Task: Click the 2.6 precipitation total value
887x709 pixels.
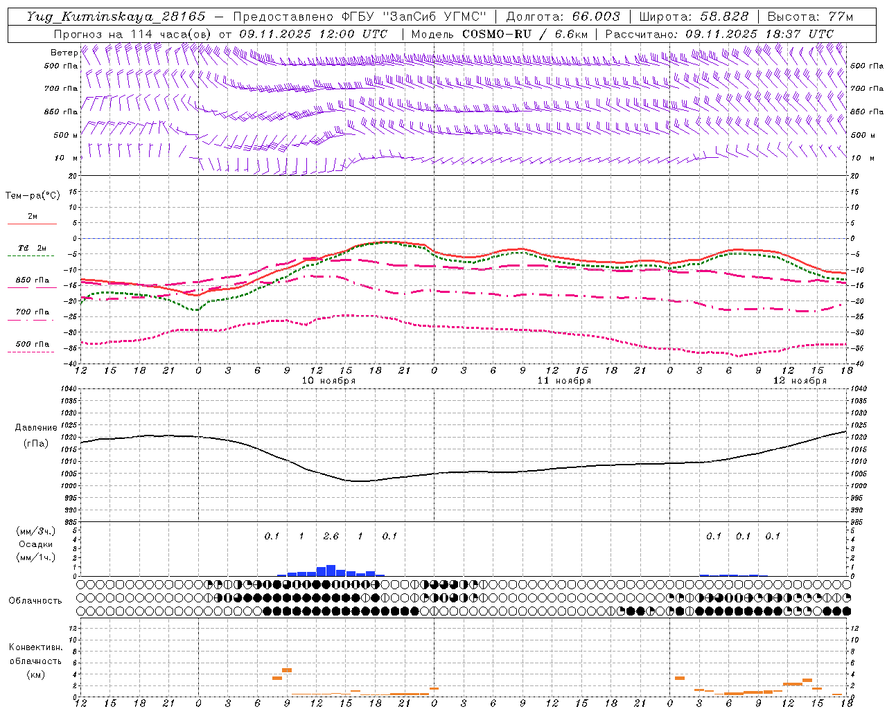Action: tap(331, 536)
